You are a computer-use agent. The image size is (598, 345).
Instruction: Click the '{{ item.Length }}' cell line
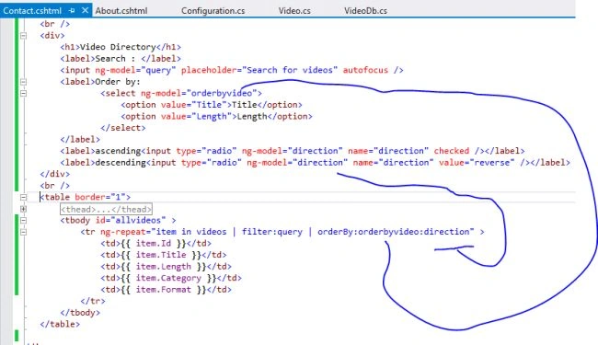point(167,267)
